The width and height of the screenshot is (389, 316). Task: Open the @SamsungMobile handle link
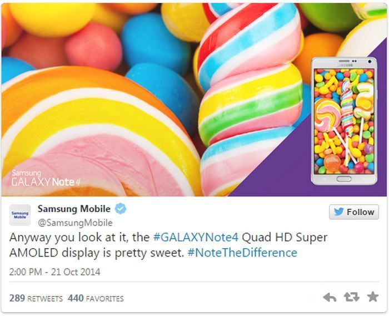75,223
